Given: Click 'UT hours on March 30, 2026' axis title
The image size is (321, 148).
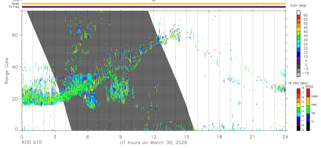Looking at the screenshot, I should click(x=153, y=143).
